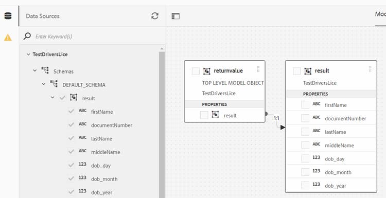Refresh the Data Sources list
This screenshot has height=198, width=386.
coord(154,16)
